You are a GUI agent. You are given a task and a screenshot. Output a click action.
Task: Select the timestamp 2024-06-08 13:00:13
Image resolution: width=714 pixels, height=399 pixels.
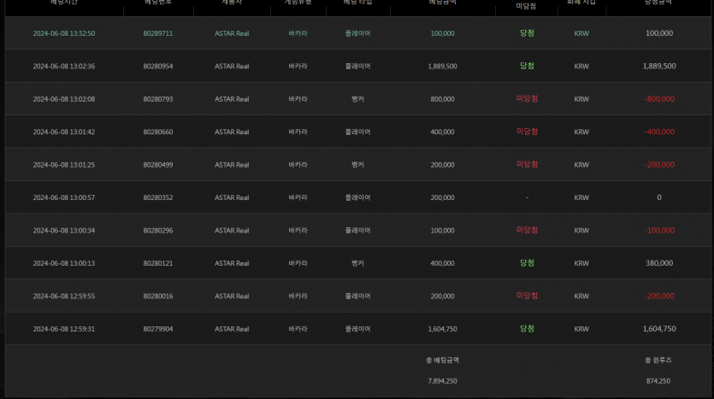(64, 263)
